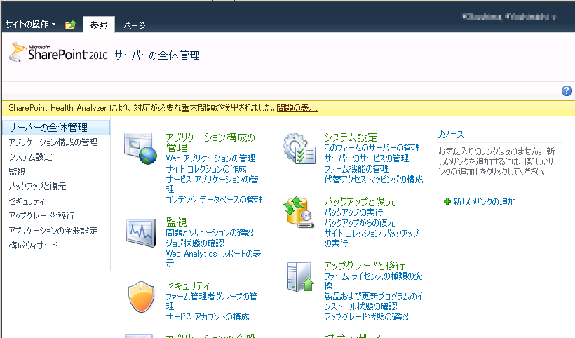Image resolution: width=575 pixels, height=338 pixels.
Task: Click the 問題の表示 link in the yellow bar
Action: coord(297,108)
